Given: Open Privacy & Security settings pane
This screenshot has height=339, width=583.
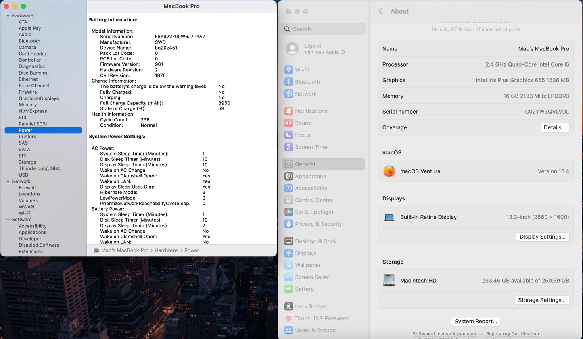Looking at the screenshot, I should (318, 224).
